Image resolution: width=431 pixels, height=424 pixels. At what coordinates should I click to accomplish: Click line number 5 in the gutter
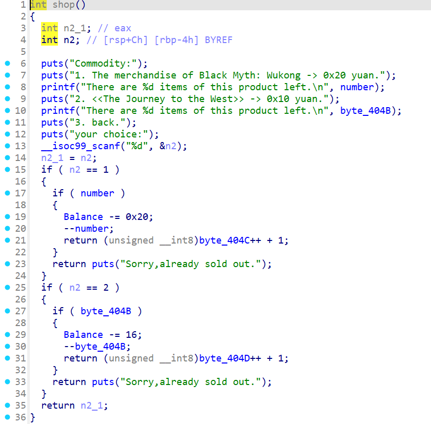click(x=24, y=52)
